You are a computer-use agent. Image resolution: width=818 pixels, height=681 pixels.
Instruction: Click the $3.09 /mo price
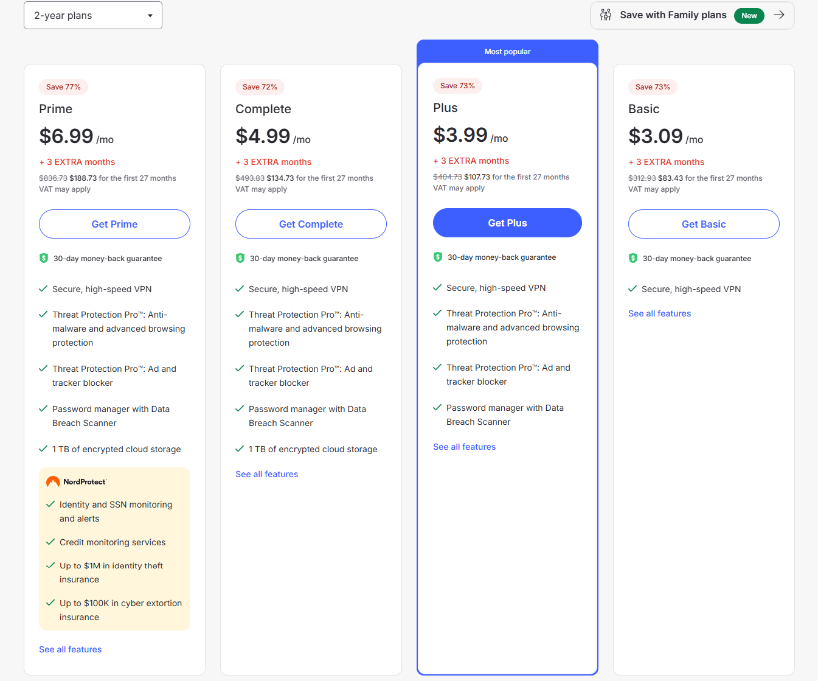click(666, 136)
